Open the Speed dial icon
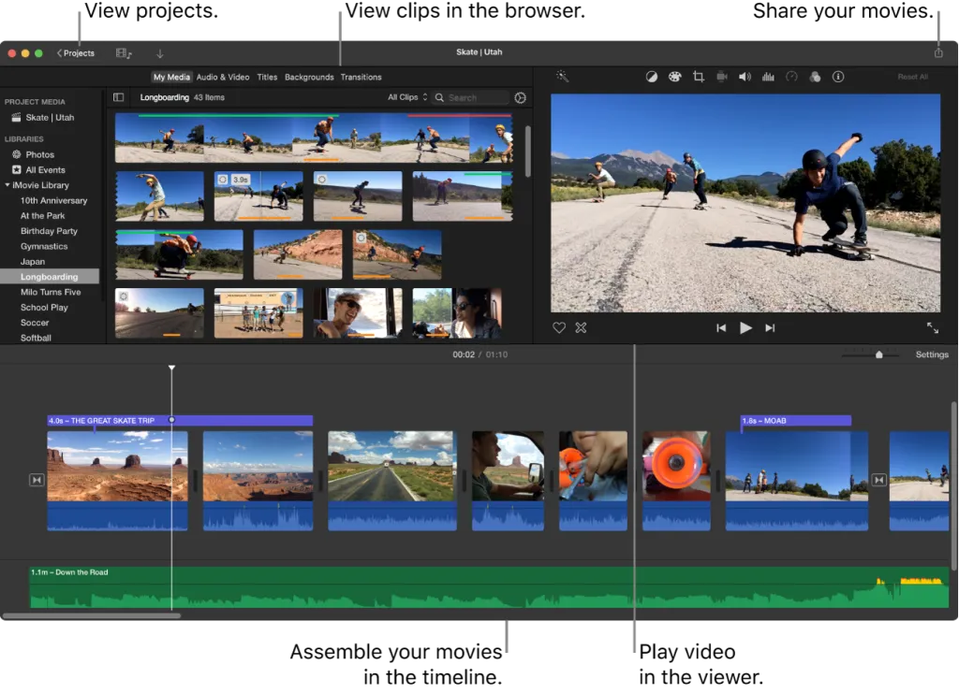 (791, 77)
